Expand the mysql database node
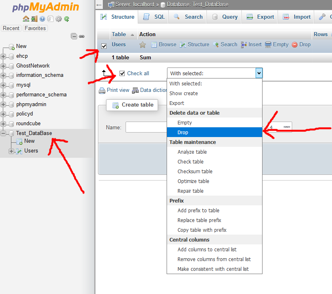 click(3, 85)
